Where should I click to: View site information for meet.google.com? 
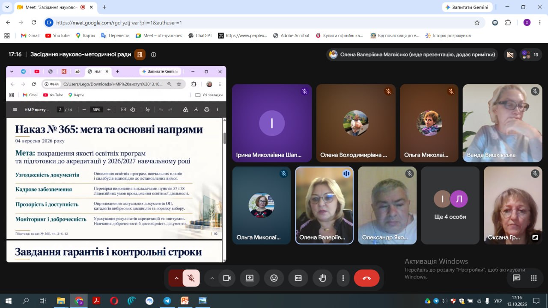[x=49, y=23]
